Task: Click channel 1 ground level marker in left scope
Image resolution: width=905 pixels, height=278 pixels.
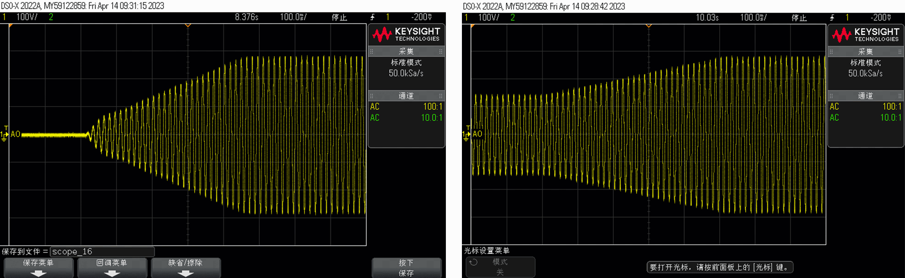Action: coord(4,136)
